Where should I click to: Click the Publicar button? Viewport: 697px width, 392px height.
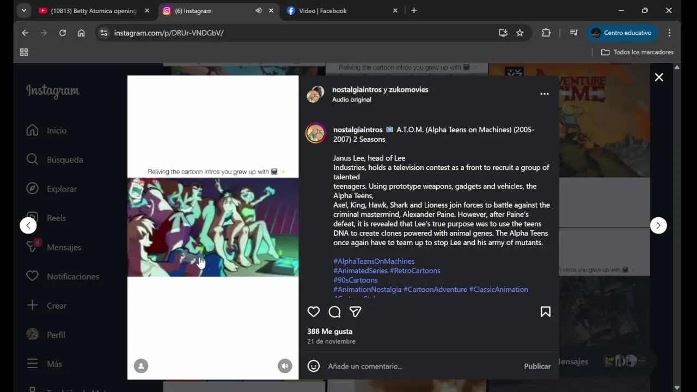point(537,366)
